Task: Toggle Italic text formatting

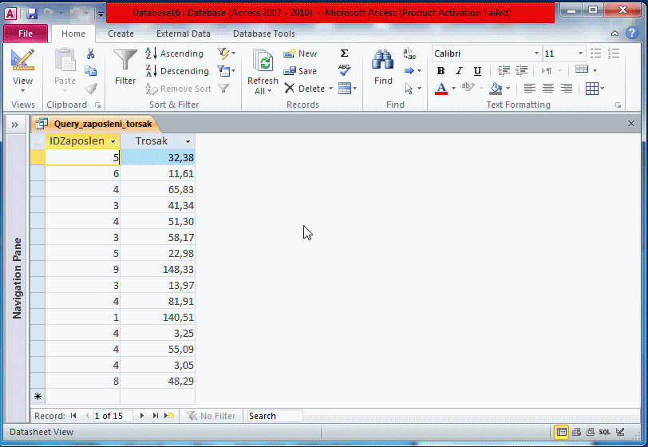Action: 459,71
